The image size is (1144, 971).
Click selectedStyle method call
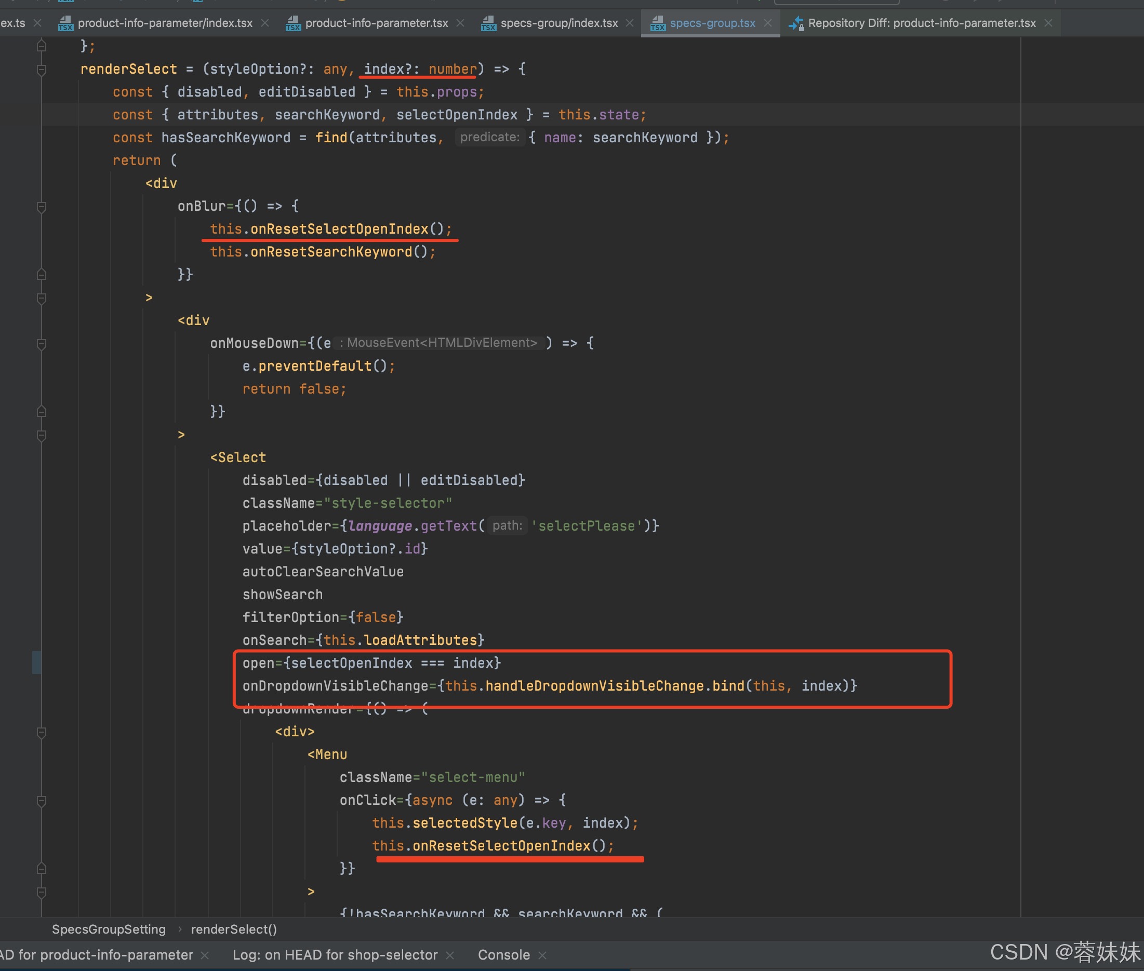[465, 823]
